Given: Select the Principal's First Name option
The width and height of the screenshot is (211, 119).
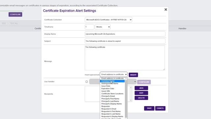Looking at the screenshot, I should click(112, 99).
